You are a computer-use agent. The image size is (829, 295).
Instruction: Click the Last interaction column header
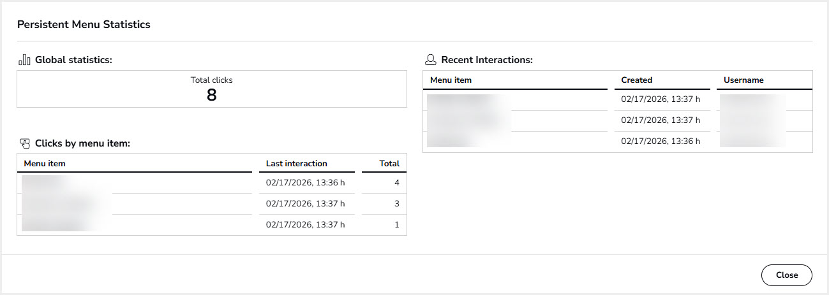297,164
